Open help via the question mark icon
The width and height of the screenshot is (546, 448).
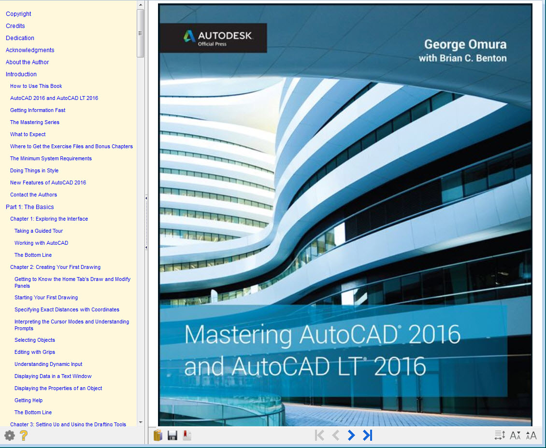24,435
